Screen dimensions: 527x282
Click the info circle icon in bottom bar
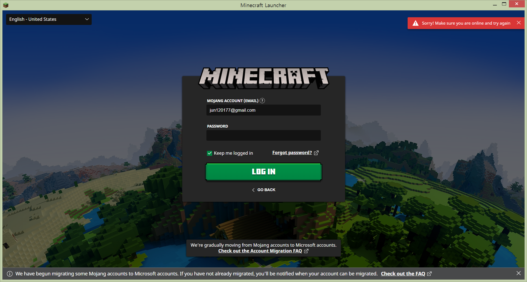(10, 274)
